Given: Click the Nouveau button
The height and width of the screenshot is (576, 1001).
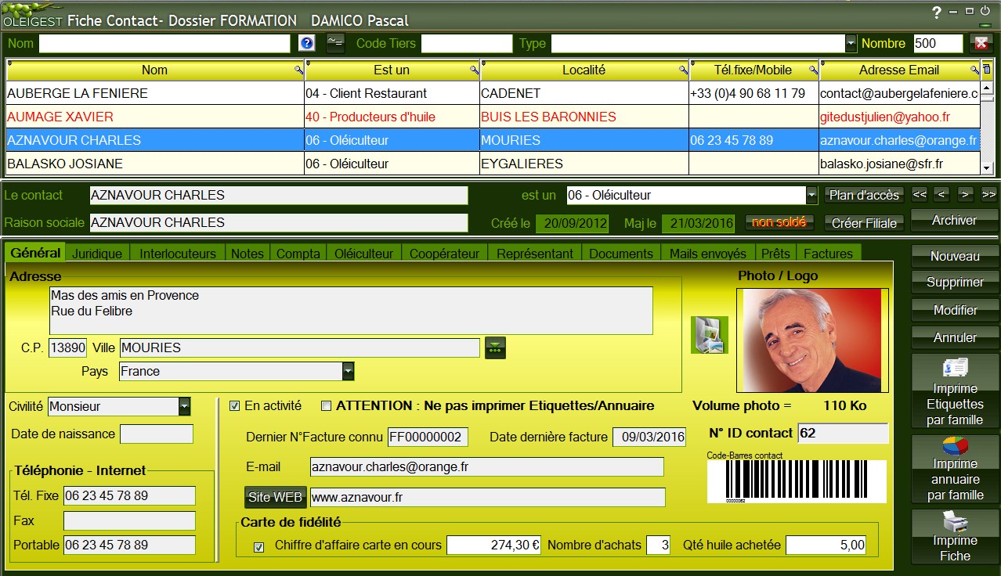Looking at the screenshot, I should tap(955, 256).
